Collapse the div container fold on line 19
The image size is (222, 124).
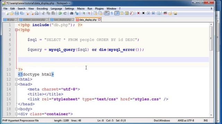16,114
